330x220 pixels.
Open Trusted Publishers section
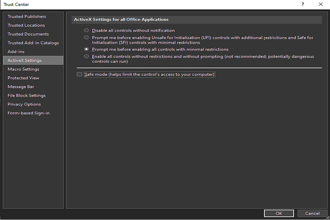[x=27, y=16]
